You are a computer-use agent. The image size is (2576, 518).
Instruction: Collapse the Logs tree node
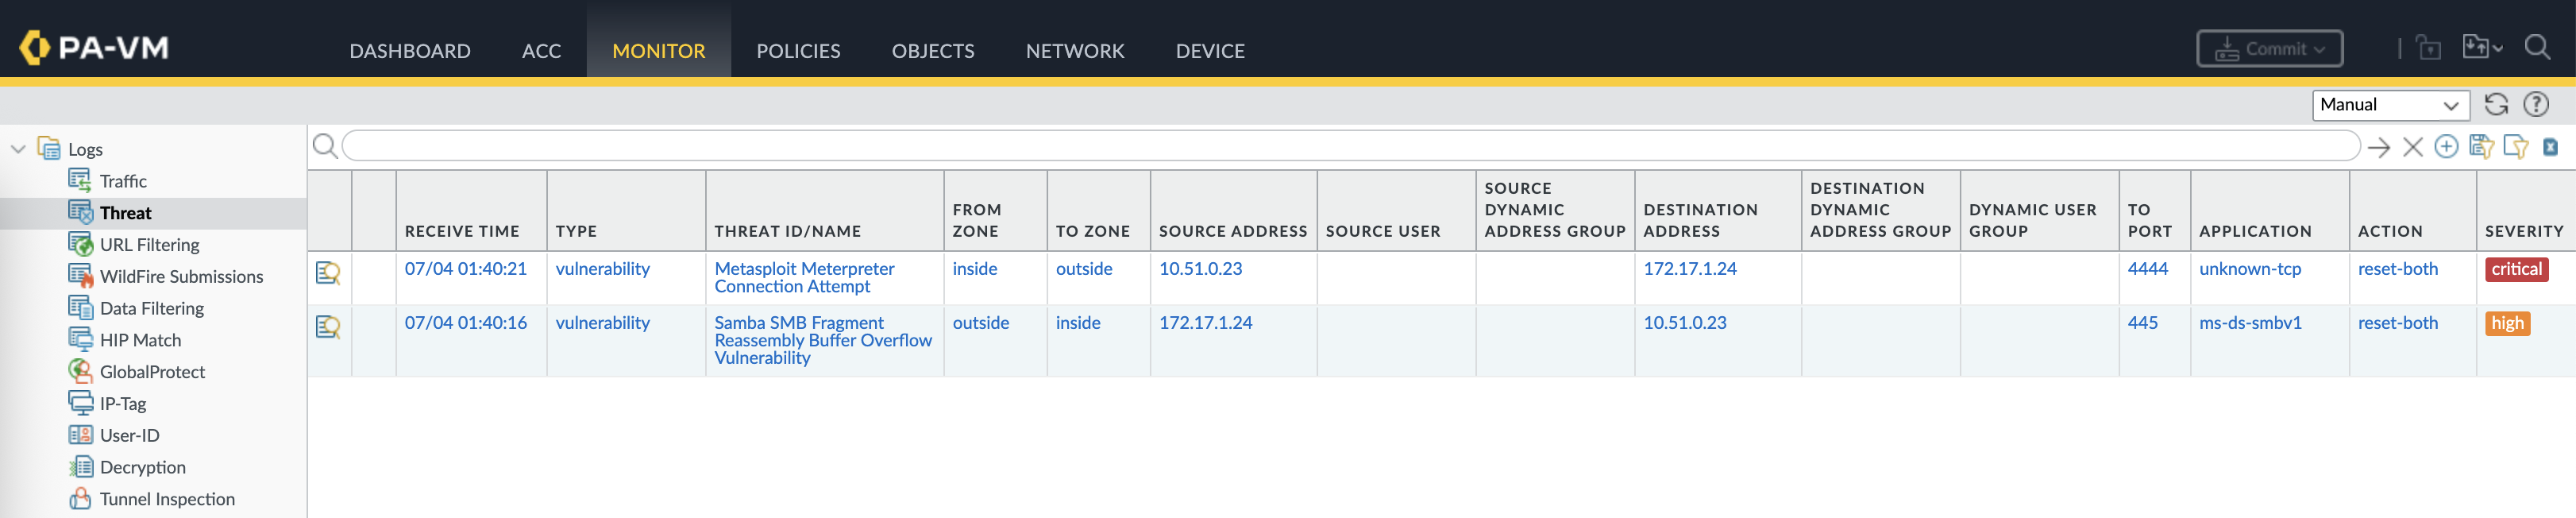(18, 149)
